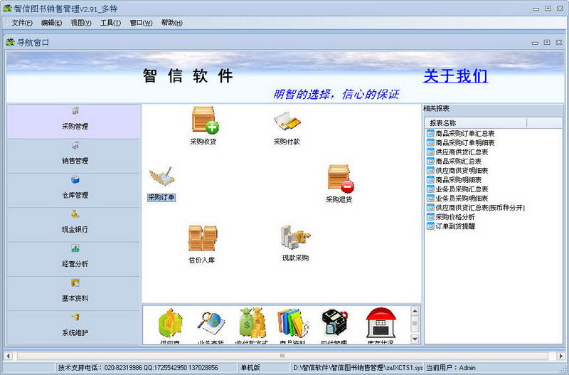Click the 技术支持电话 status bar text
This screenshot has width=569, height=375.
pos(138,367)
